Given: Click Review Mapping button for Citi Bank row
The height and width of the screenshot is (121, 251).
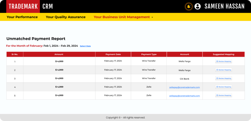Looking at the screenshot, I should point(224,78).
